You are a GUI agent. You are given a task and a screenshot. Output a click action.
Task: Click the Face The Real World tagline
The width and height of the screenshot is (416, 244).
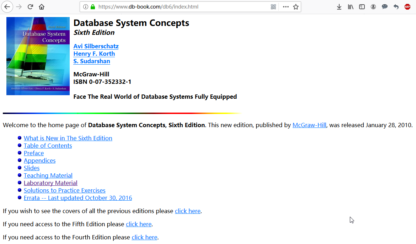pos(155,97)
